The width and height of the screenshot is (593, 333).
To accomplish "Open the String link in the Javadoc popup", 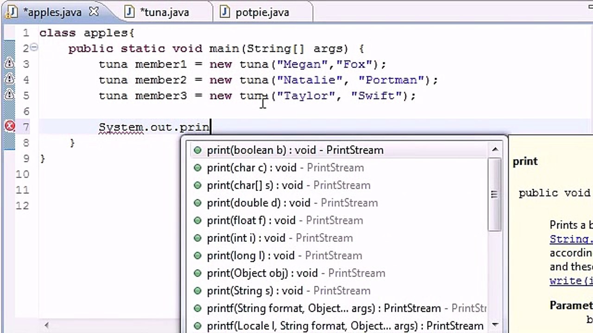I will tap(571, 240).
